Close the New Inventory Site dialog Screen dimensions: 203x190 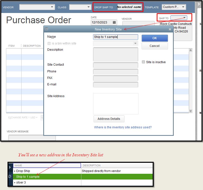tap(170, 29)
